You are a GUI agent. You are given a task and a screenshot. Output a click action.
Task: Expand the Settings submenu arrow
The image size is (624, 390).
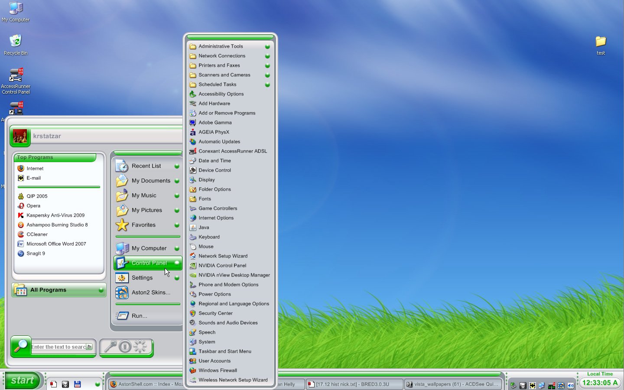pyautogui.click(x=177, y=278)
